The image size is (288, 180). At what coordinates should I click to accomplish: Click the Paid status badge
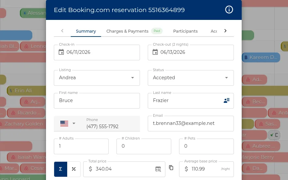[157, 31]
